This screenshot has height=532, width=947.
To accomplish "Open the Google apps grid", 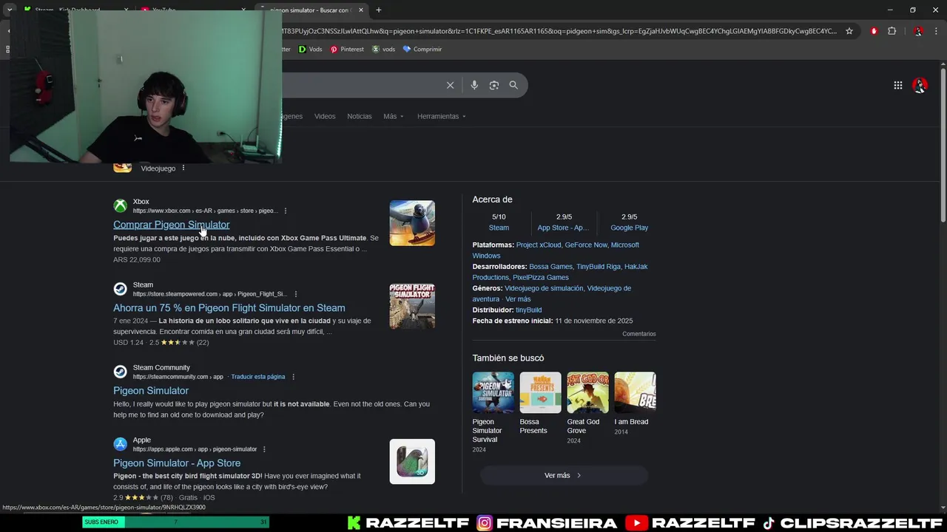I will [x=898, y=85].
